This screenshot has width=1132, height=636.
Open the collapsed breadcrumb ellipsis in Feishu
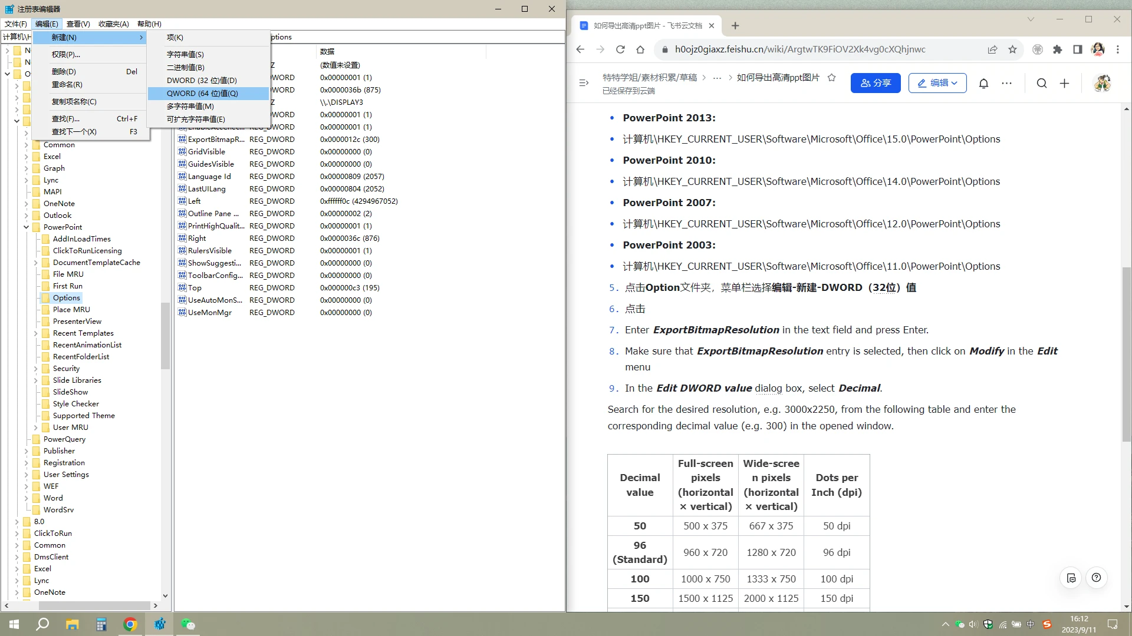(717, 78)
